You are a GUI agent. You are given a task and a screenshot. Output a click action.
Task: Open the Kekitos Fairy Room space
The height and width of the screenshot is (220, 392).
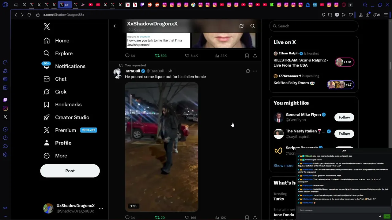[x=314, y=81]
